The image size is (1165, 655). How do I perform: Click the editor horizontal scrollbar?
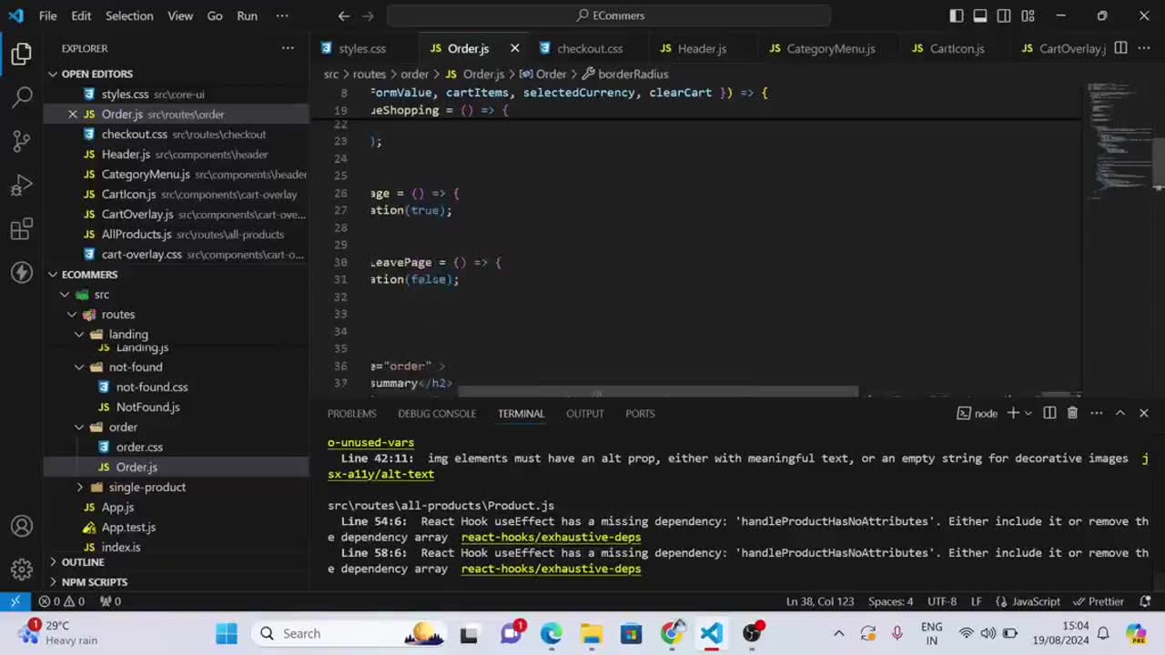pyautogui.click(x=657, y=392)
